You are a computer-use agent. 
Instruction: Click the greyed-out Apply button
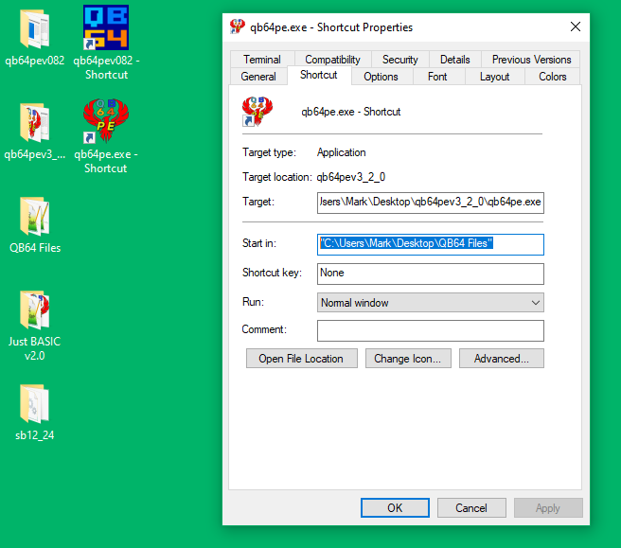[x=548, y=507]
